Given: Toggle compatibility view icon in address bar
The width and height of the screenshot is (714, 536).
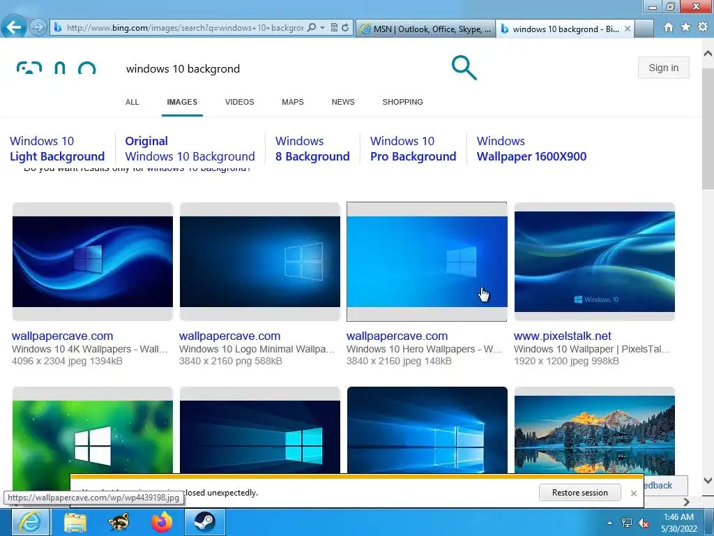Looking at the screenshot, I should click(334, 28).
